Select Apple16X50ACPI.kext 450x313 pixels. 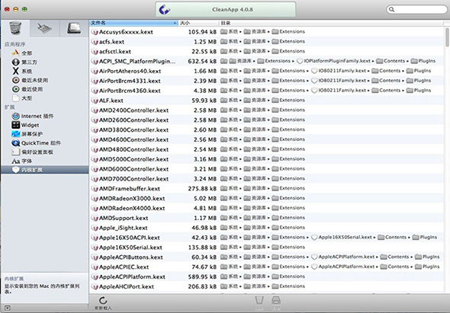point(129,238)
